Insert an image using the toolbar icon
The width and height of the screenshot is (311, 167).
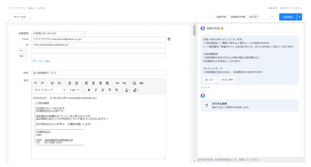click(135, 83)
